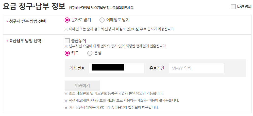This screenshot has height=116, width=253.
Task: Click the 인증하기 button
Action: 82,86
